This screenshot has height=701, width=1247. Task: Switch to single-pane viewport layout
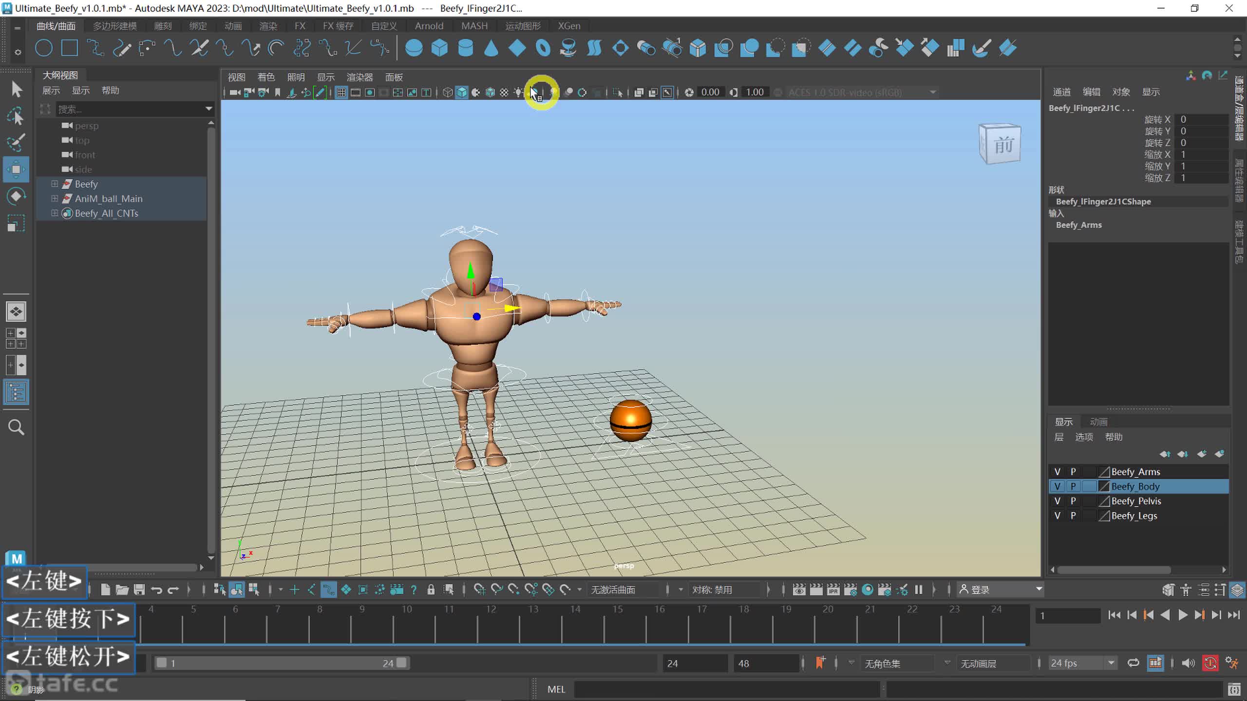pos(16,312)
